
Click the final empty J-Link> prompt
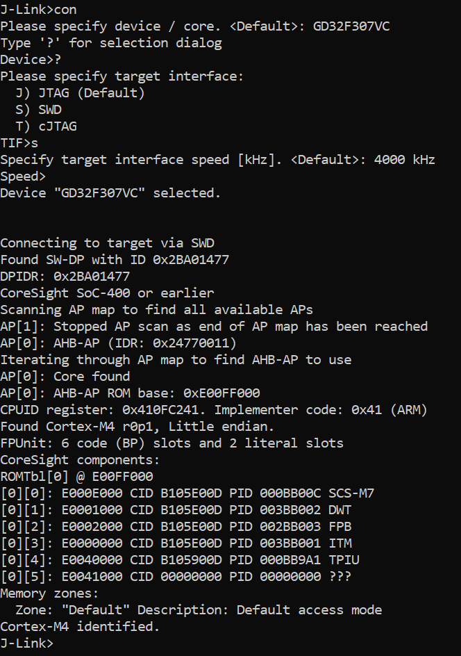point(26,643)
